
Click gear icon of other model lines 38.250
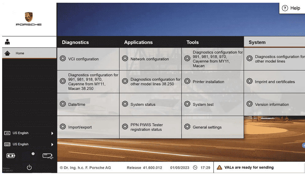click(x=125, y=81)
